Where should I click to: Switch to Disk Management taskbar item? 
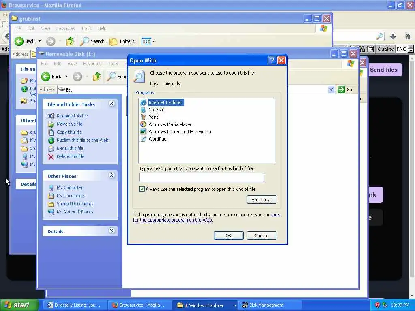pos(270,305)
